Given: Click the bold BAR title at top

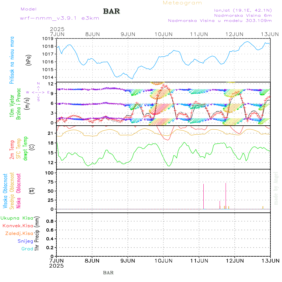Looking at the screenshot, I should pos(112,12).
